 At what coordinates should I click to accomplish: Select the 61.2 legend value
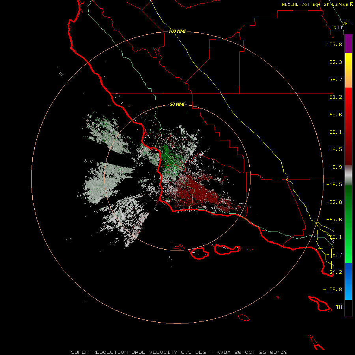click(336, 97)
